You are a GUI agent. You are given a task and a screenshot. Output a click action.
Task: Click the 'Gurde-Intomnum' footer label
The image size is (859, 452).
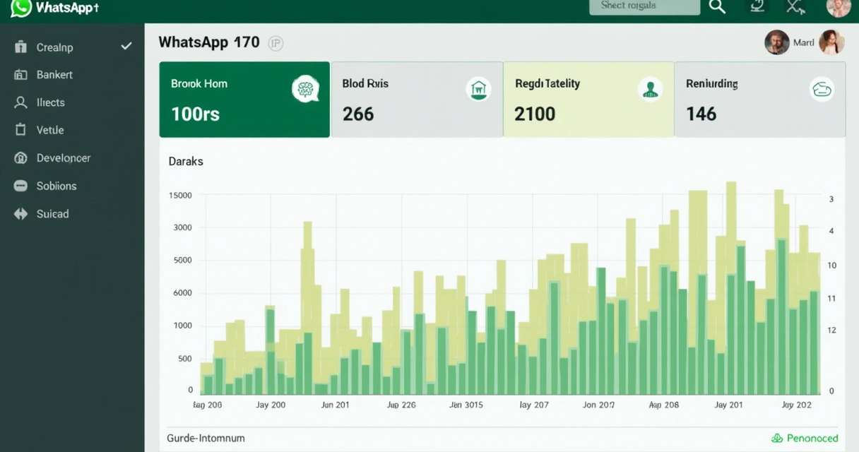tap(206, 438)
